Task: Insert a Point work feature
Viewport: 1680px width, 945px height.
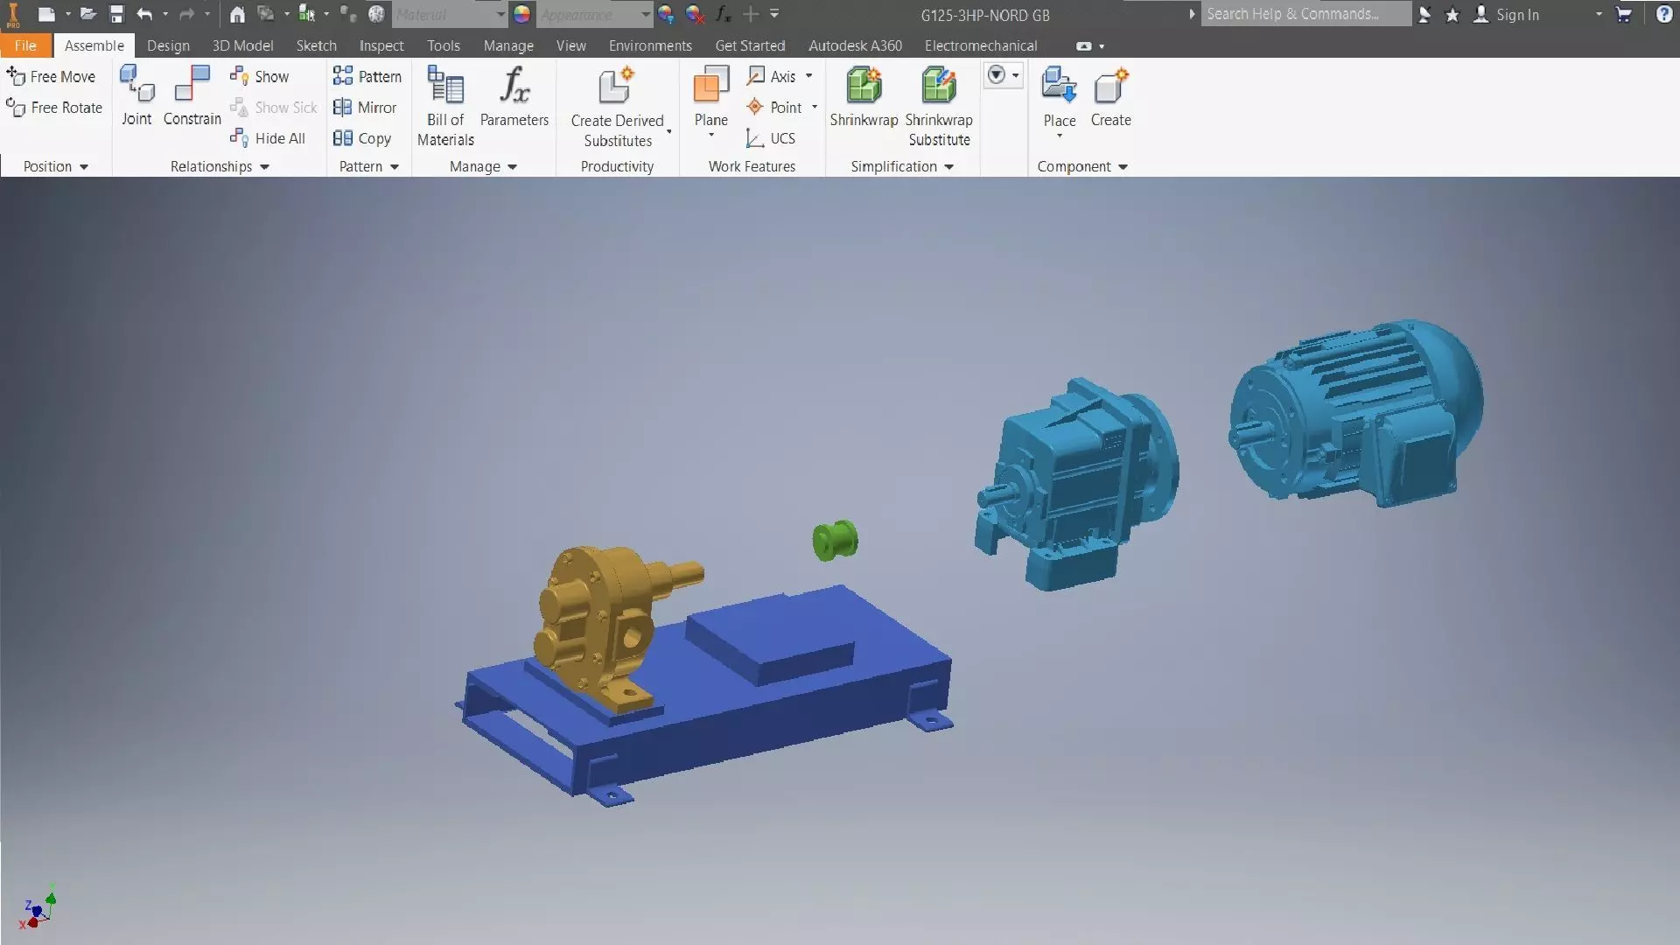Action: coord(774,108)
